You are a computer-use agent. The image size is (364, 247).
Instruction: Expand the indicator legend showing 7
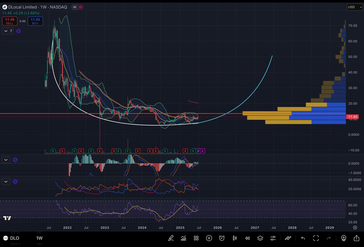(x=7, y=31)
